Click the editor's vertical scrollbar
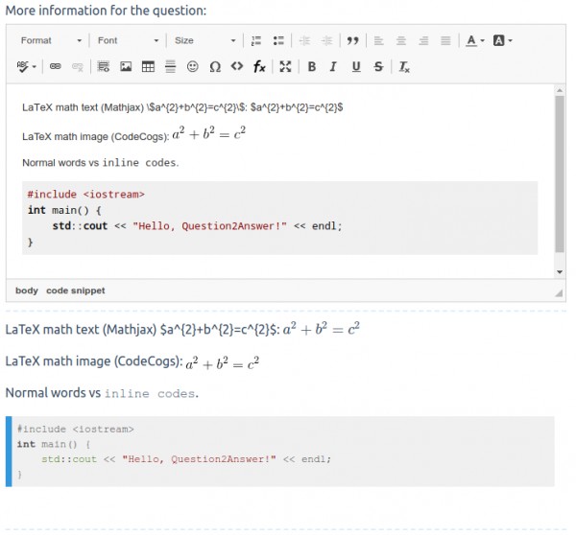 pos(560,173)
